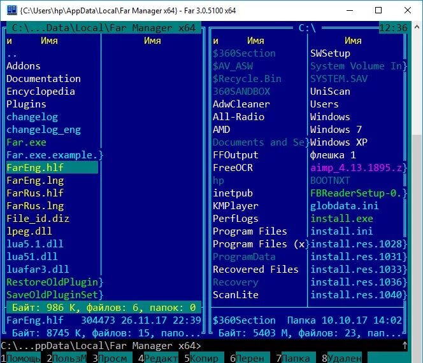Select the Encyclopedia folder
The image size is (423, 363).
click(x=41, y=92)
